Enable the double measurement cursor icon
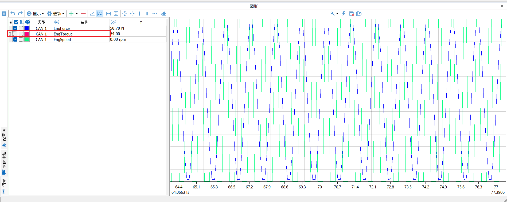Screen dimensions: 507x202 tap(147, 14)
